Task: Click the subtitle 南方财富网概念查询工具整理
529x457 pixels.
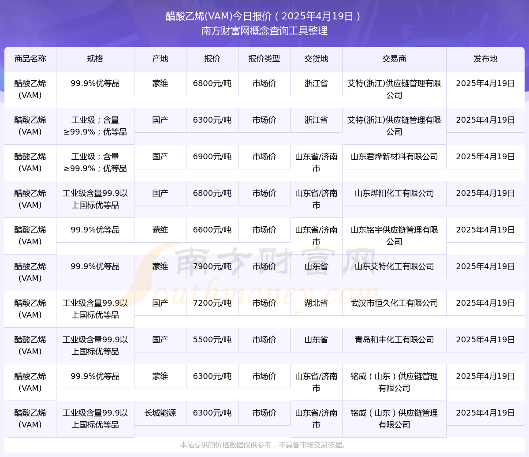Action: tap(264, 31)
